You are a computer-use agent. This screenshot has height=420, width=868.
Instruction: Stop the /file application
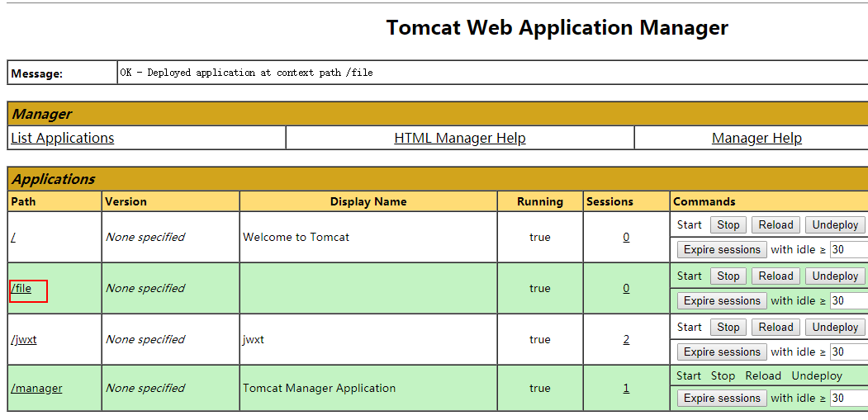coord(728,276)
